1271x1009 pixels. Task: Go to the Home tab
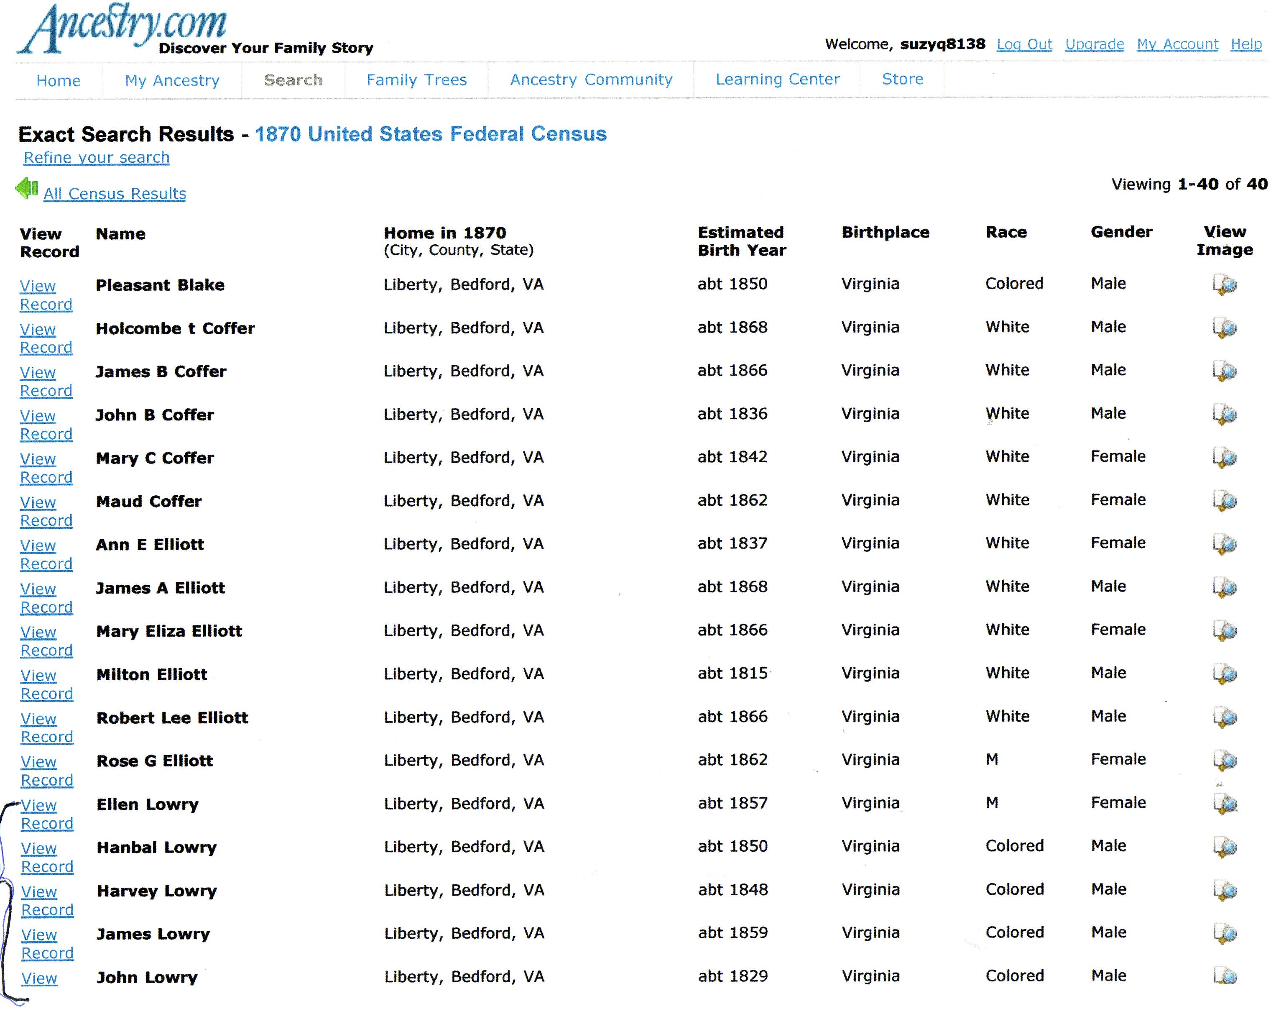point(59,81)
